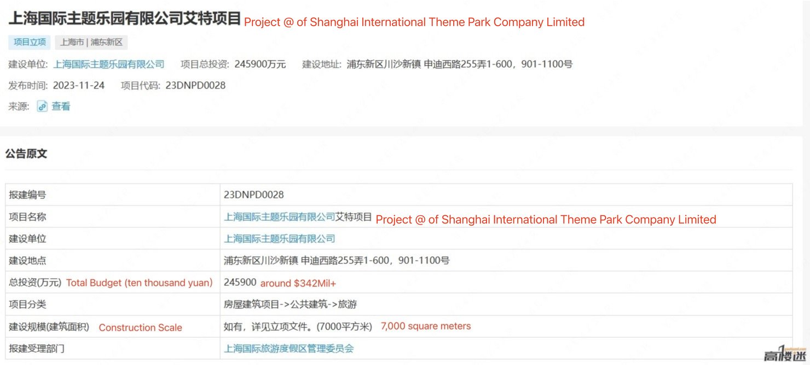
Task: Click header 项目代码 value 23DNPD0028
Action: [x=195, y=85]
